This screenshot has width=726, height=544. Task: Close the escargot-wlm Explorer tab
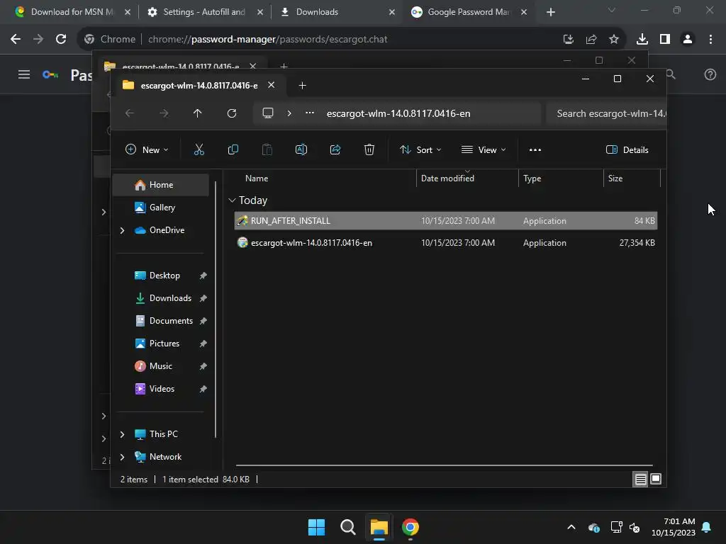tap(272, 85)
